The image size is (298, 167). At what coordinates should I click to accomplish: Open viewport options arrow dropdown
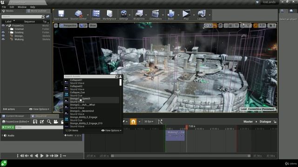(56, 26)
